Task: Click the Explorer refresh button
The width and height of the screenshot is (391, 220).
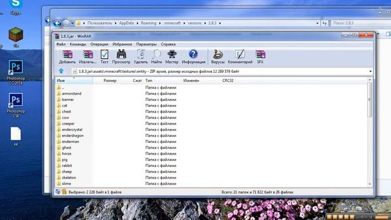Action: point(324,23)
